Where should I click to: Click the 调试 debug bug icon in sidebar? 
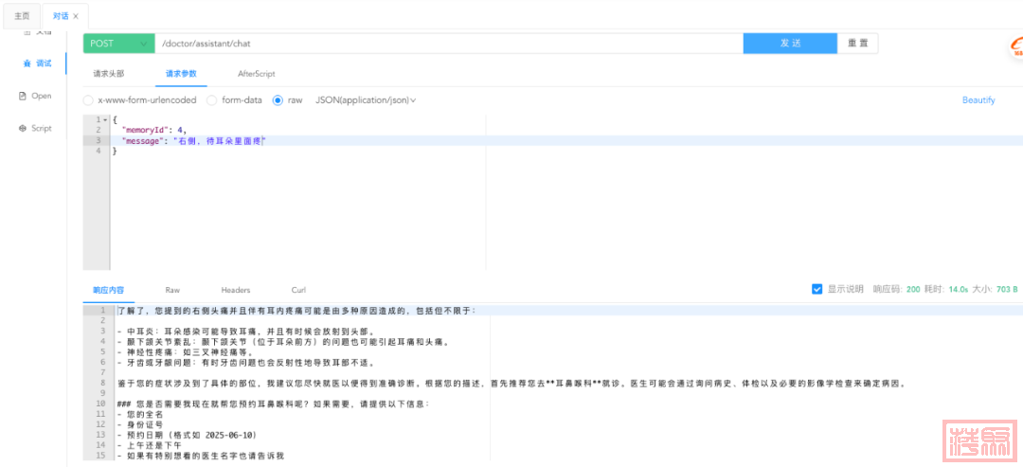point(27,63)
